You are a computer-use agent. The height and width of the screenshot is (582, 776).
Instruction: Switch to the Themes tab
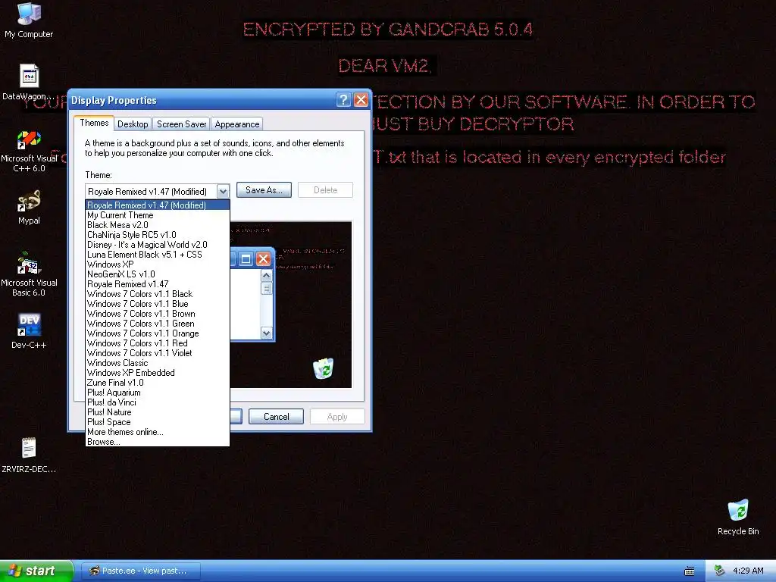pos(94,123)
